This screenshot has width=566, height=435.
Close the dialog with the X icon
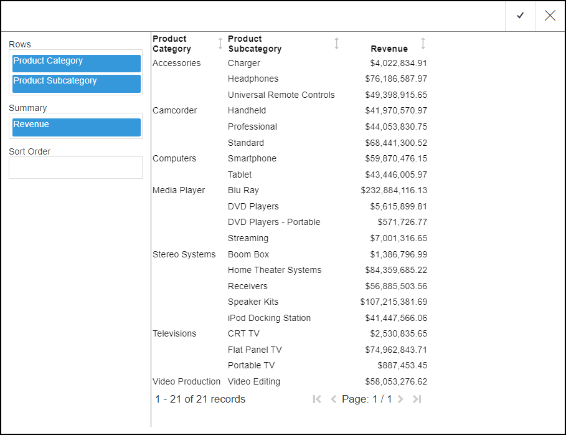click(550, 16)
